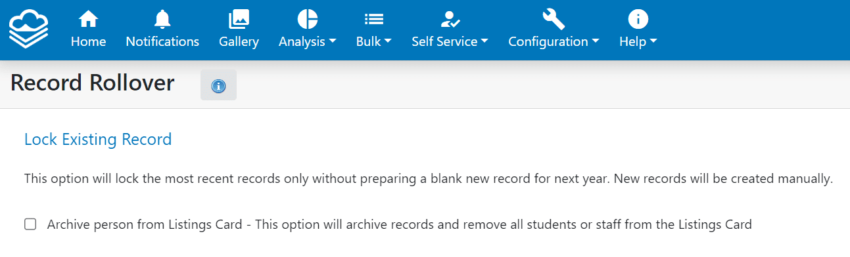The height and width of the screenshot is (257, 850).
Task: Click the cloud stack app logo
Action: pos(29,30)
